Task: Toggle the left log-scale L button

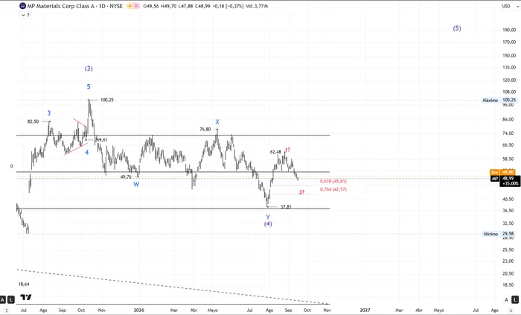Action: [11, 299]
